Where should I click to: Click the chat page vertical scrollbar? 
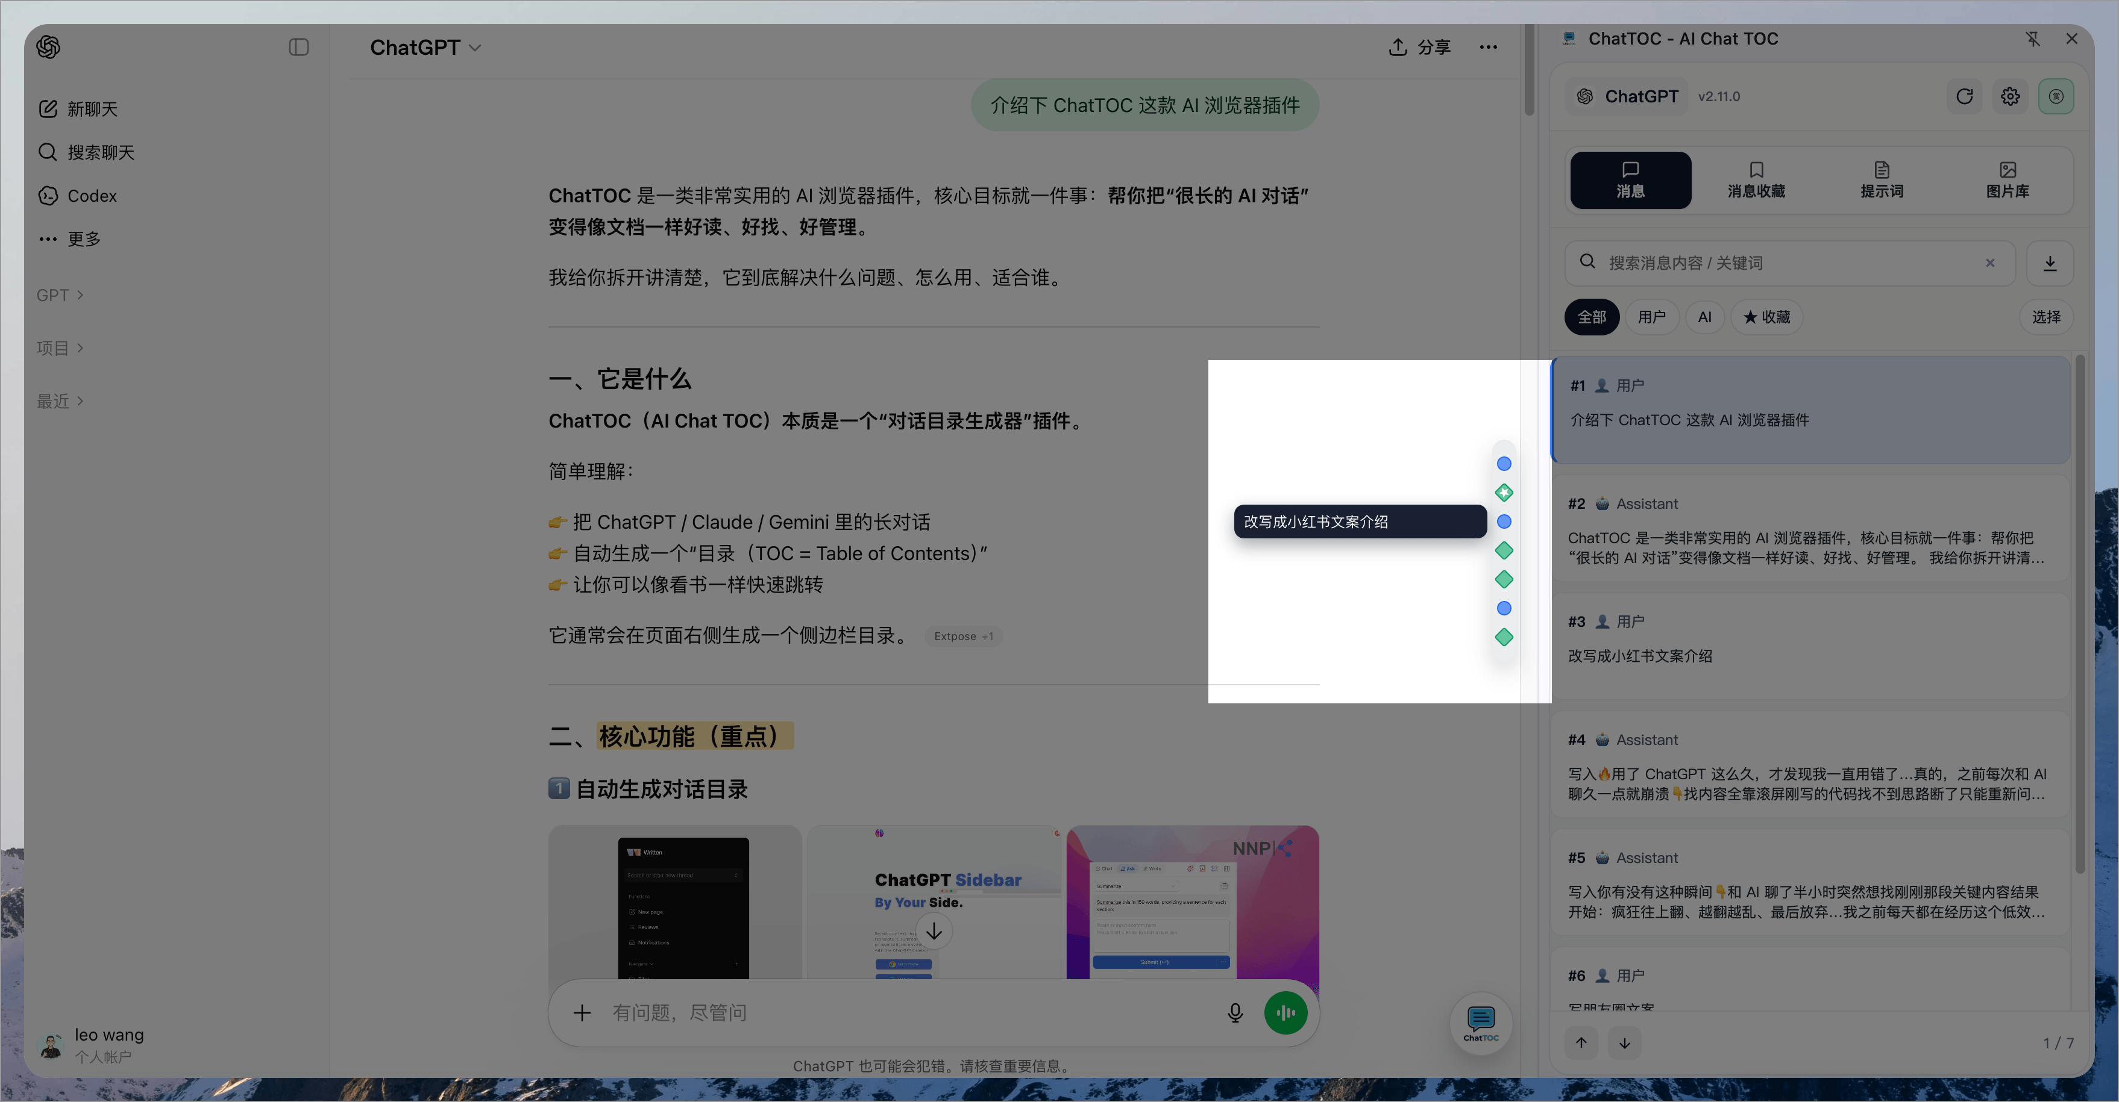(x=1529, y=70)
